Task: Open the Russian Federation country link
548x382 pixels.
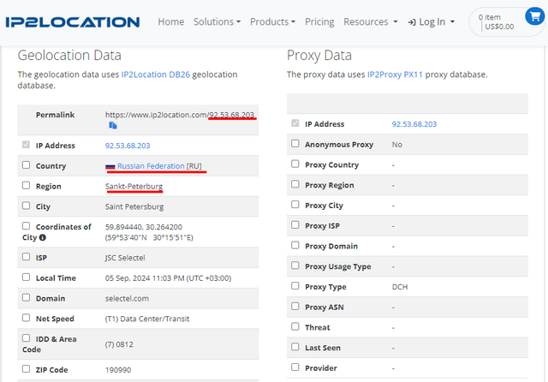Action: [151, 166]
